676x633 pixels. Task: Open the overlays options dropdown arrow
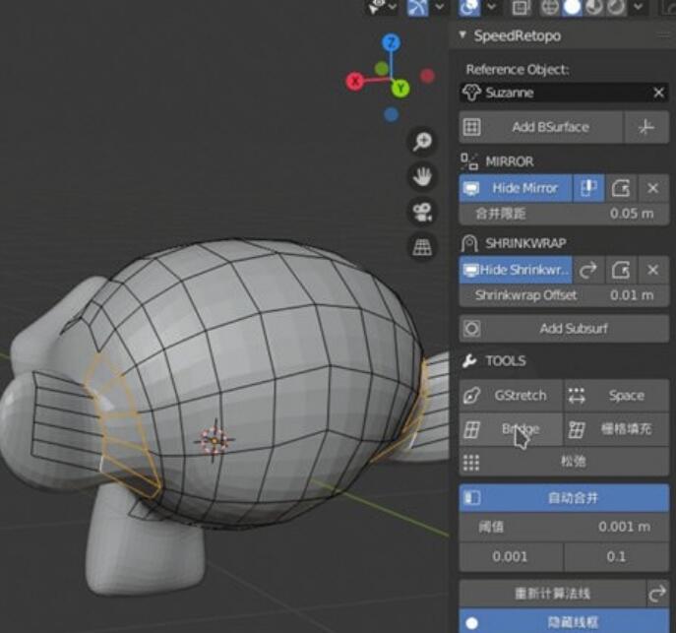[x=491, y=7]
